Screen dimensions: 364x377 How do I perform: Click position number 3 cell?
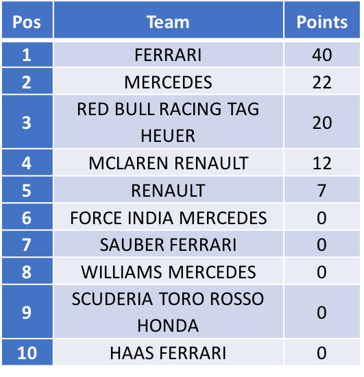27,121
